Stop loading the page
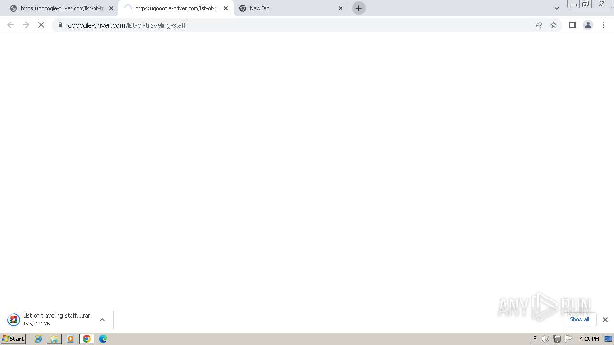Viewport: 614px width, 345px height. 41,25
